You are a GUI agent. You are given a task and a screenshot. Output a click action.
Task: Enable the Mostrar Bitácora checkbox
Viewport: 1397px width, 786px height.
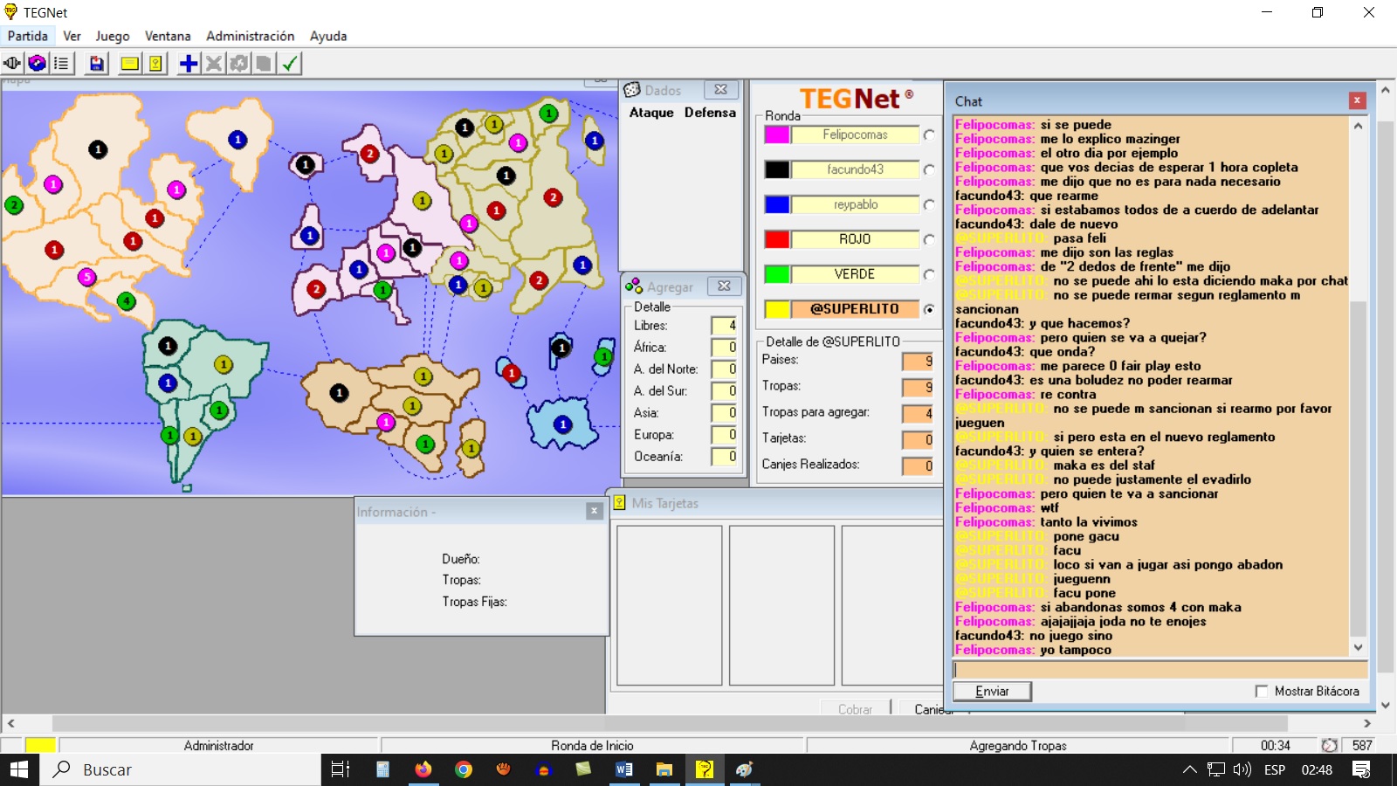[1261, 691]
